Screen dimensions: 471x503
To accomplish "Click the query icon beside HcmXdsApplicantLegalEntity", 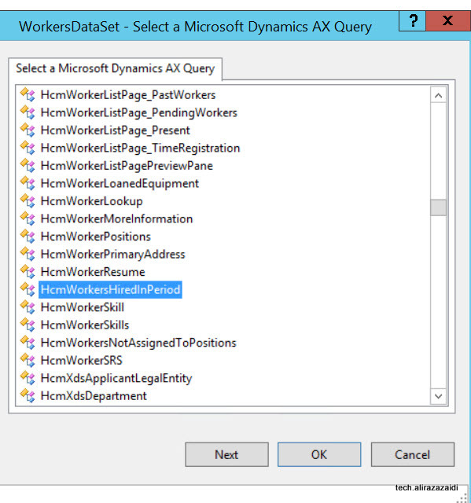I will 28,378.
